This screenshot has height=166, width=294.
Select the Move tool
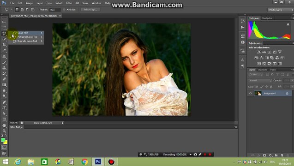coord(4,22)
